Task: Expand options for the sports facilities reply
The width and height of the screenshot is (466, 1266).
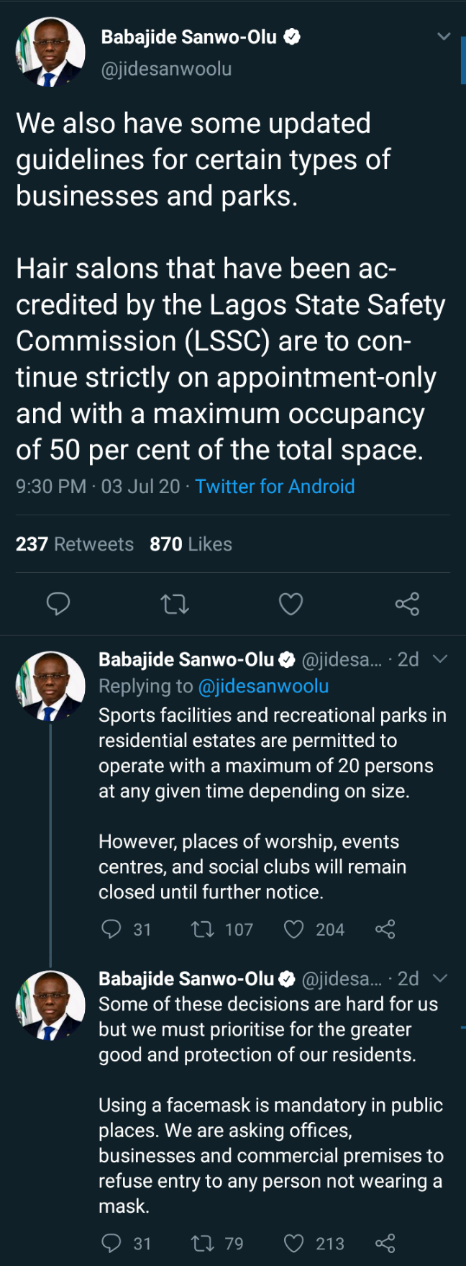Action: tap(440, 659)
